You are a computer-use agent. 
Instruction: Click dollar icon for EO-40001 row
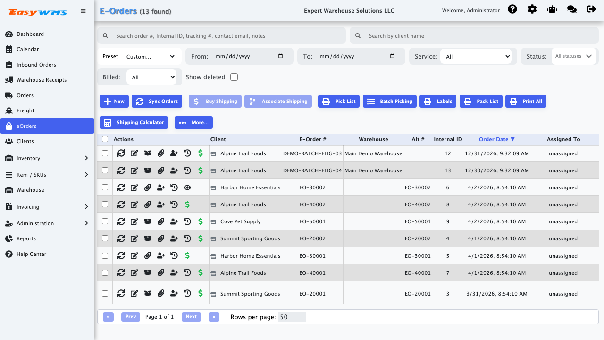point(201,272)
